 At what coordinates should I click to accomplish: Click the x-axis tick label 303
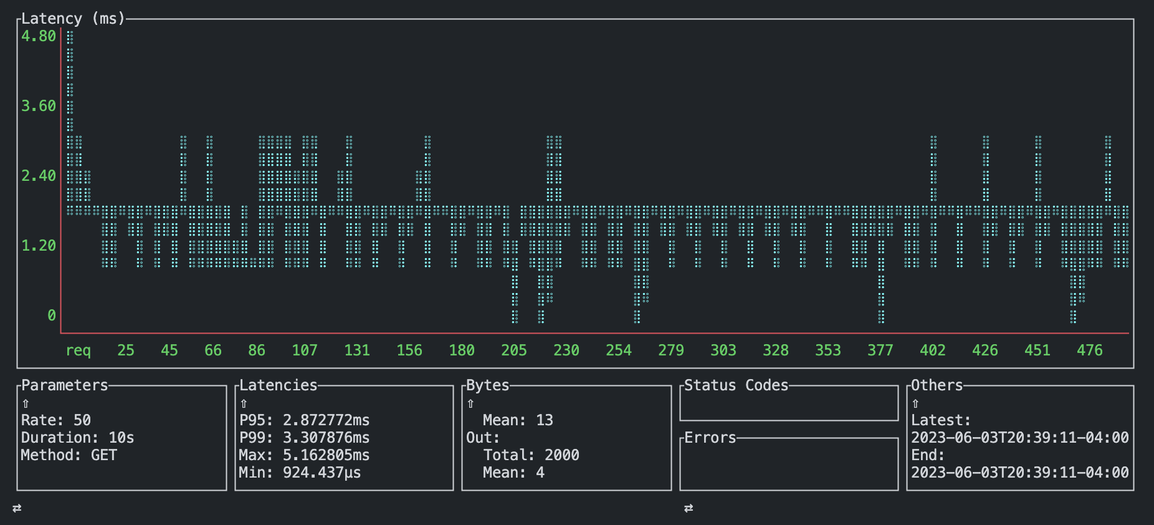[x=723, y=350]
